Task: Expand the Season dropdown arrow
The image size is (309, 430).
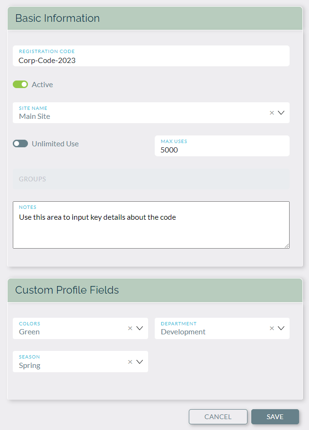Action: click(140, 362)
